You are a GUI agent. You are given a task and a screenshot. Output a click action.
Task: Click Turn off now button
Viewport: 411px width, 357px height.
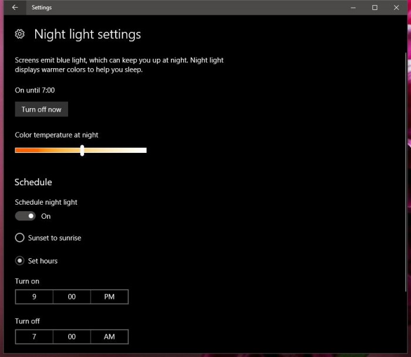42,109
